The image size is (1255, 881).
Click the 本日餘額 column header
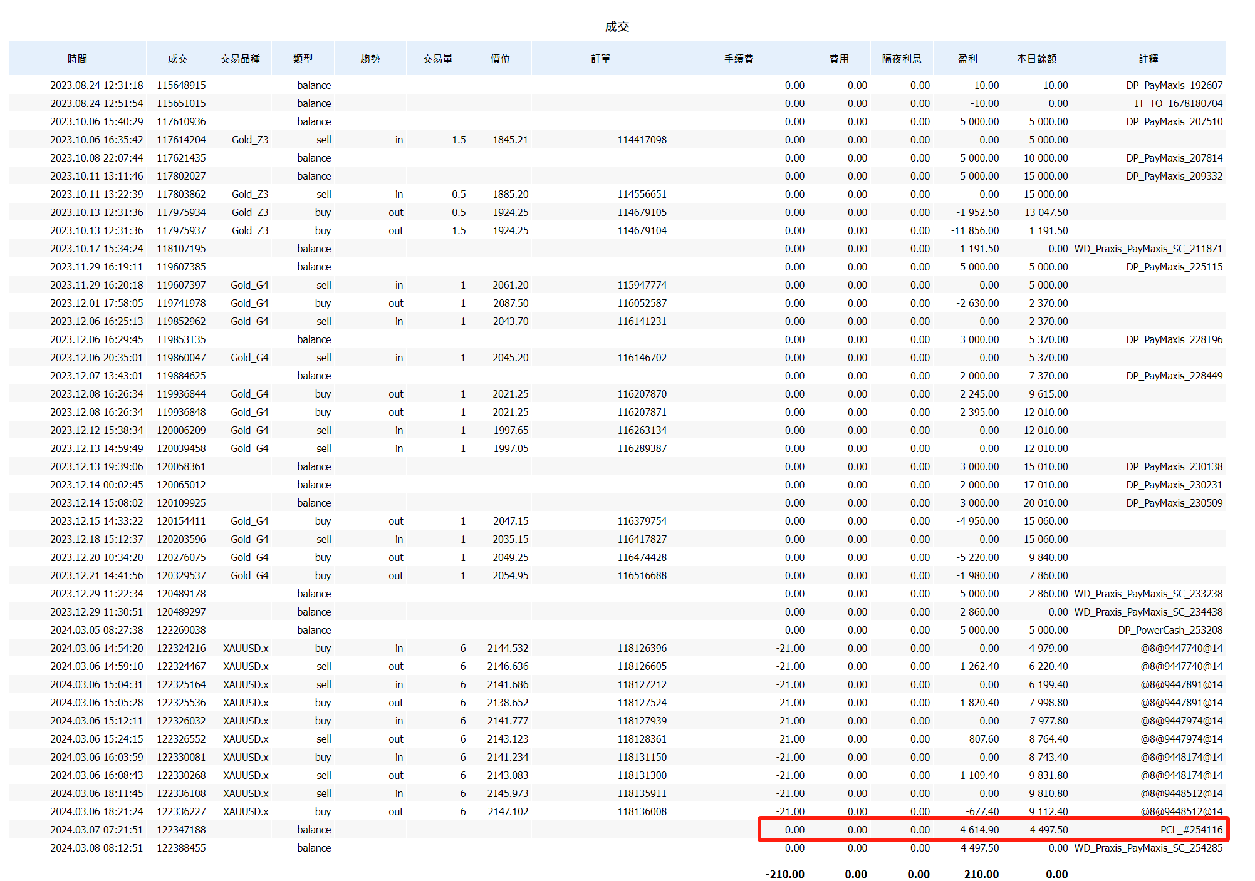(1036, 59)
